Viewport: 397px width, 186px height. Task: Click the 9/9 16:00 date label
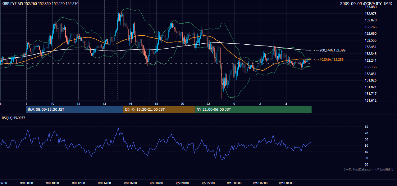130,183
